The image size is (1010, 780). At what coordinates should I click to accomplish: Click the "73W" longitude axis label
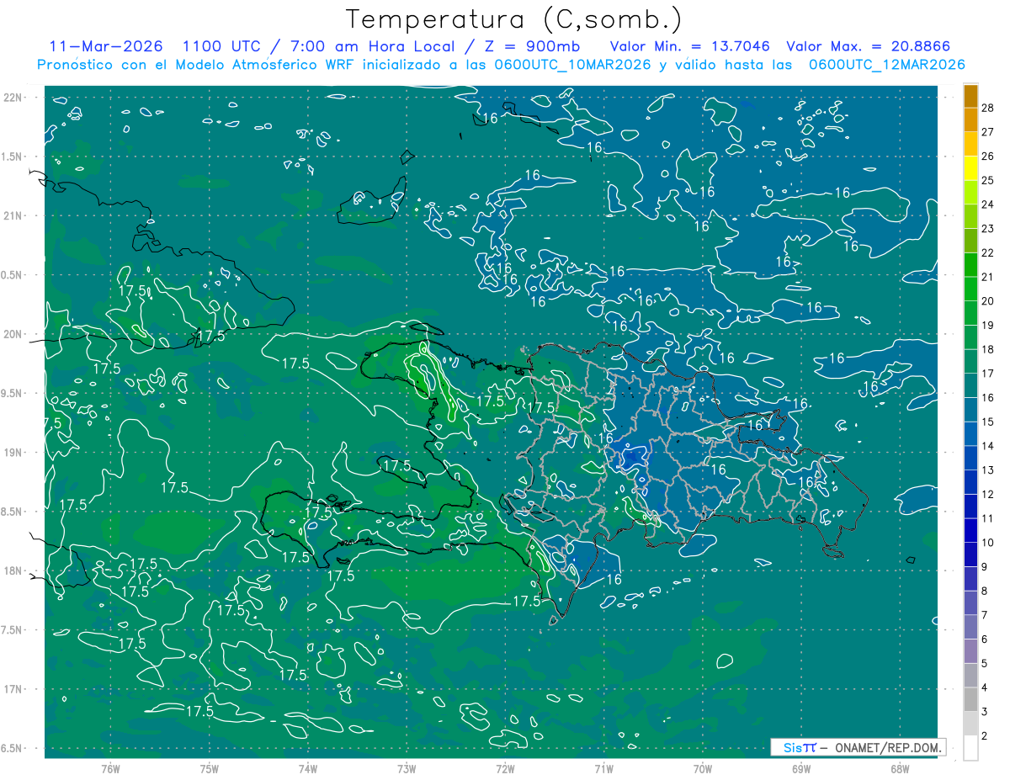click(x=407, y=767)
